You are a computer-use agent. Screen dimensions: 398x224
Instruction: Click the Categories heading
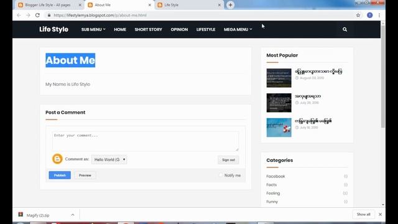click(x=279, y=161)
